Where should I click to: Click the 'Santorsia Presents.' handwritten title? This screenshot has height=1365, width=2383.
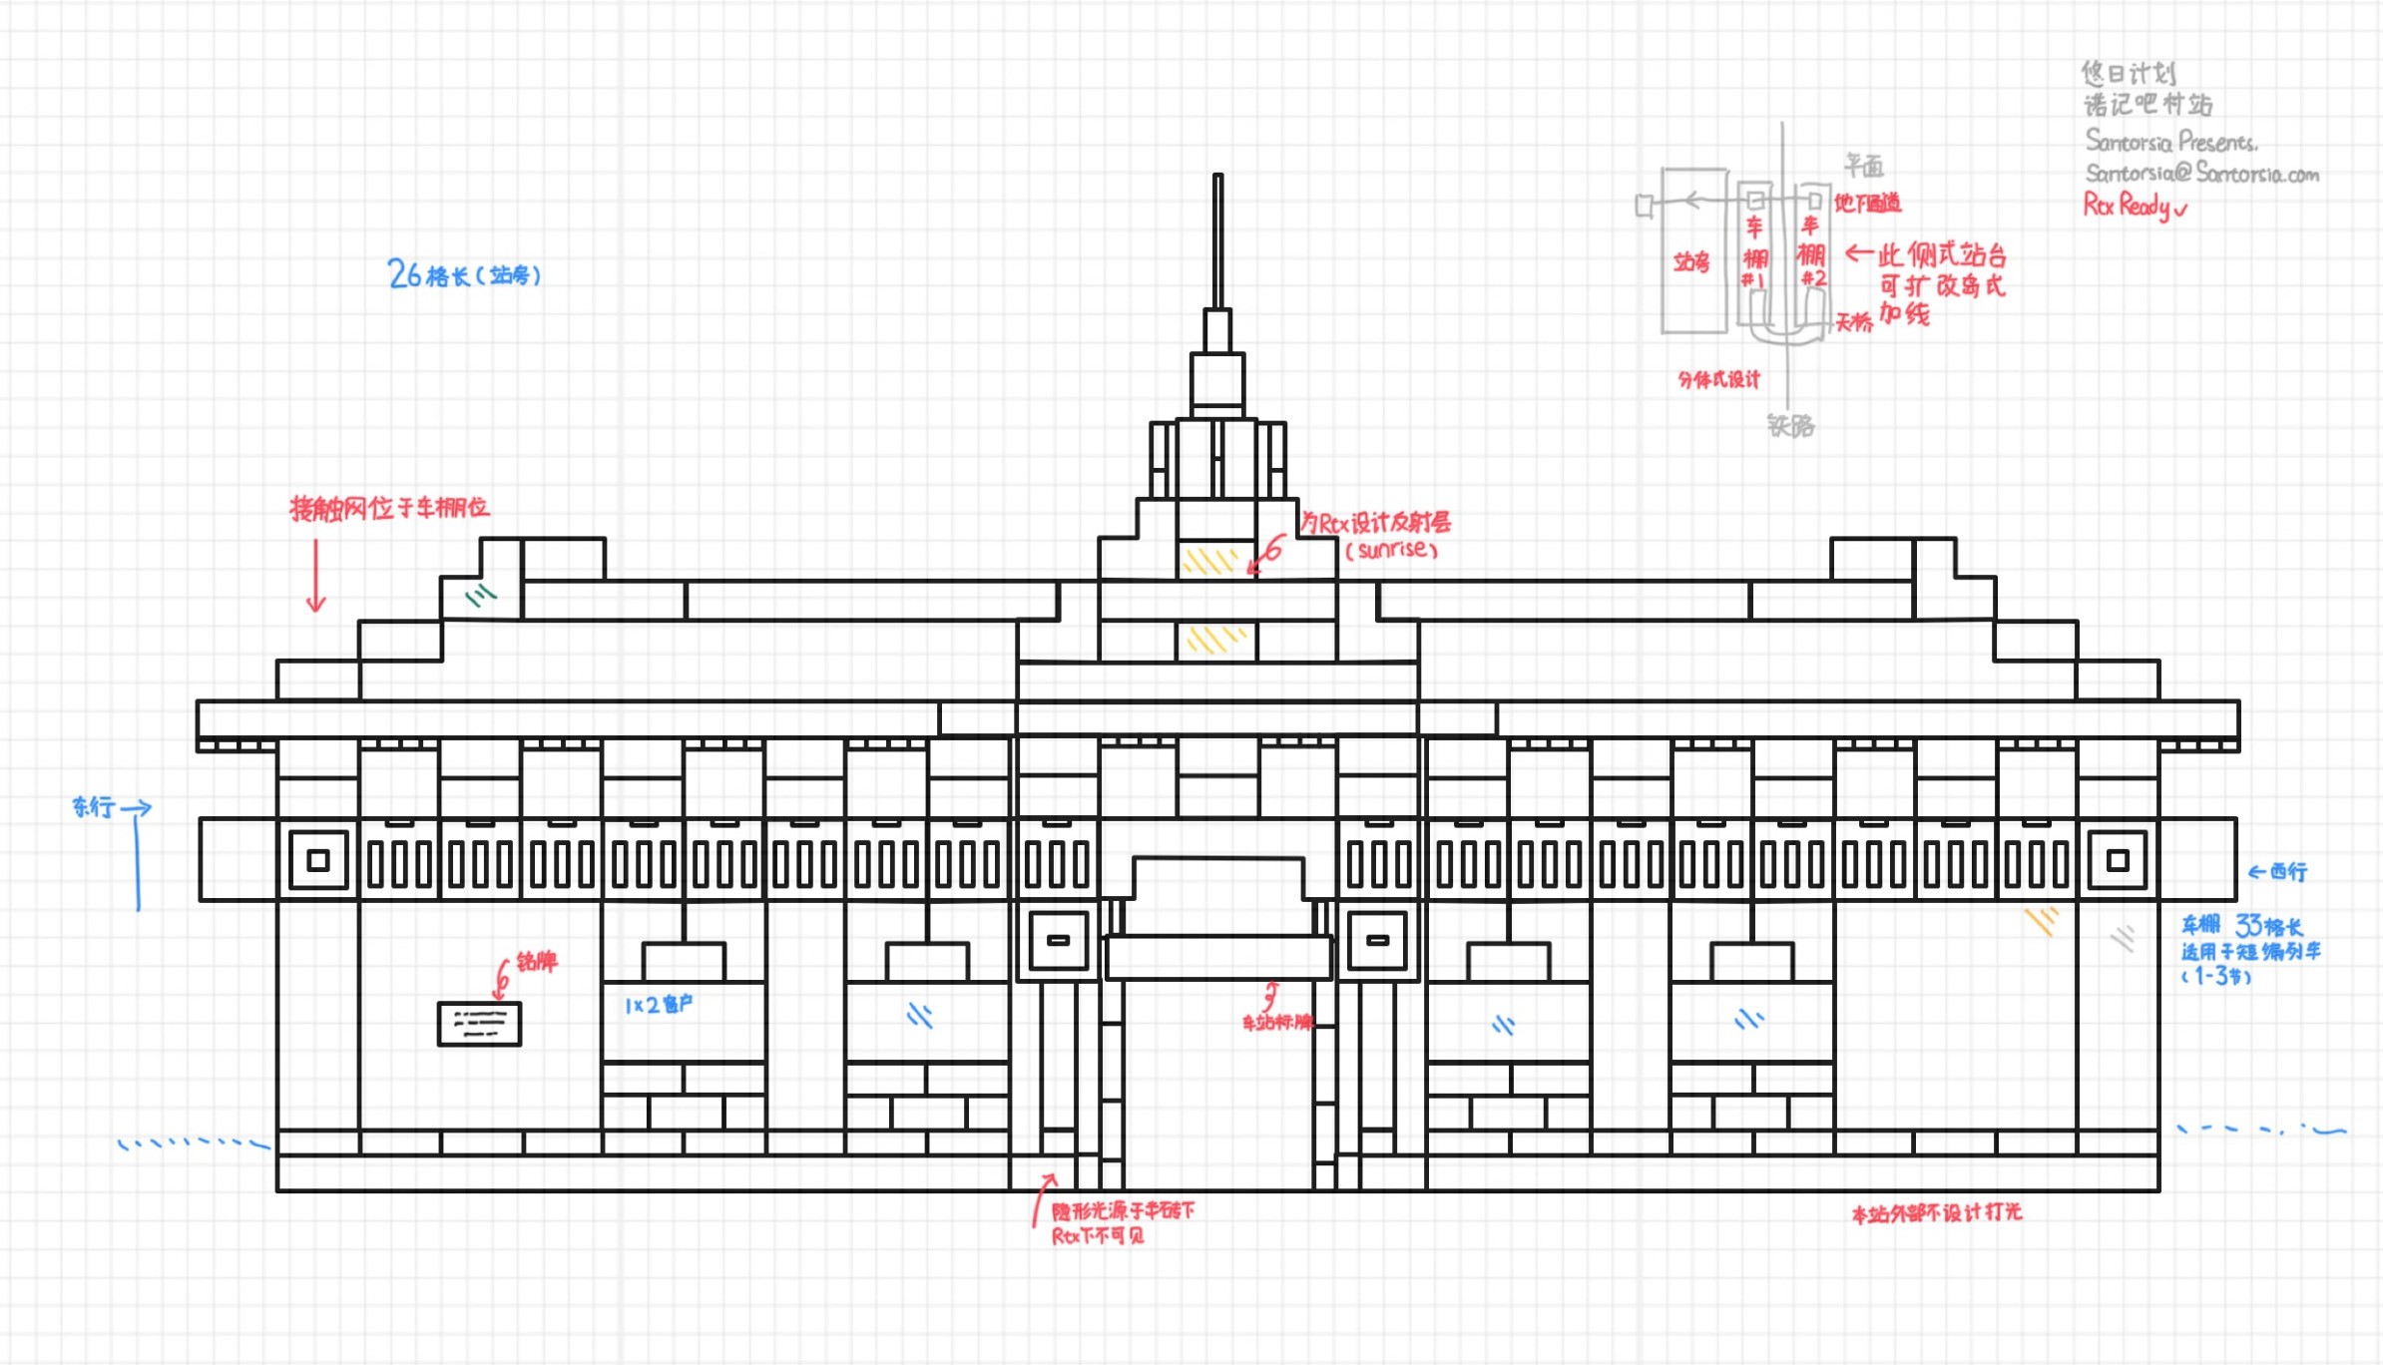pyautogui.click(x=2170, y=141)
